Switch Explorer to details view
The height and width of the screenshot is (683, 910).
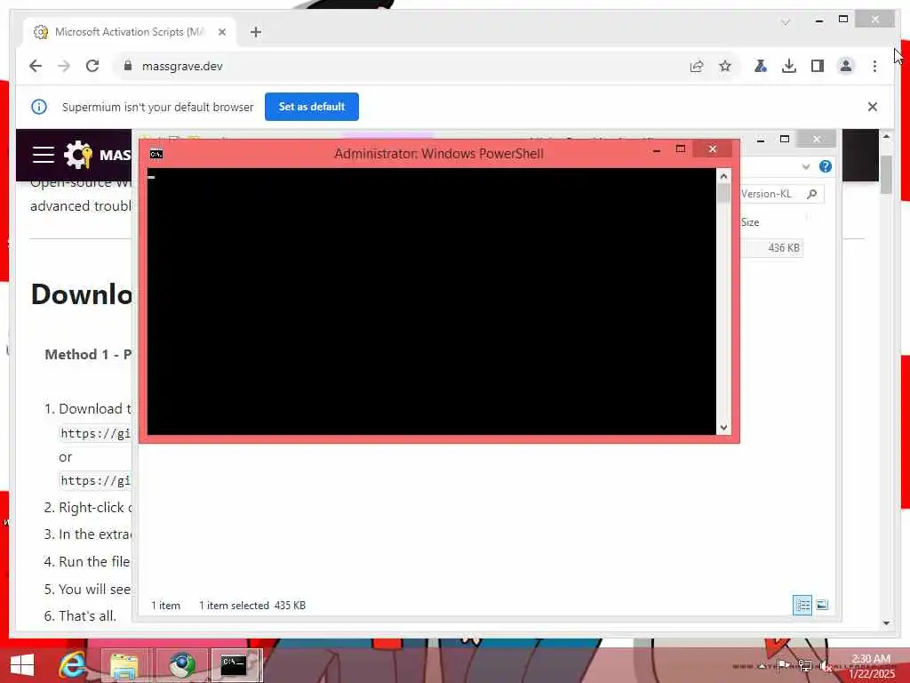802,605
